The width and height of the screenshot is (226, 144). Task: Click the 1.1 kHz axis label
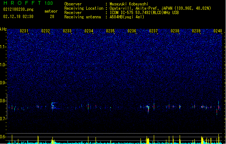tap(3, 47)
